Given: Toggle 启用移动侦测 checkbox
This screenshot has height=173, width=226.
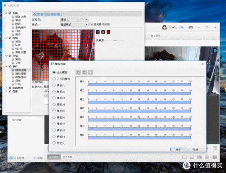Looking at the screenshot, I should point(91,24).
